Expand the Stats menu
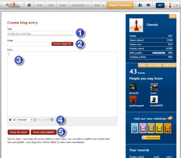 99,5
